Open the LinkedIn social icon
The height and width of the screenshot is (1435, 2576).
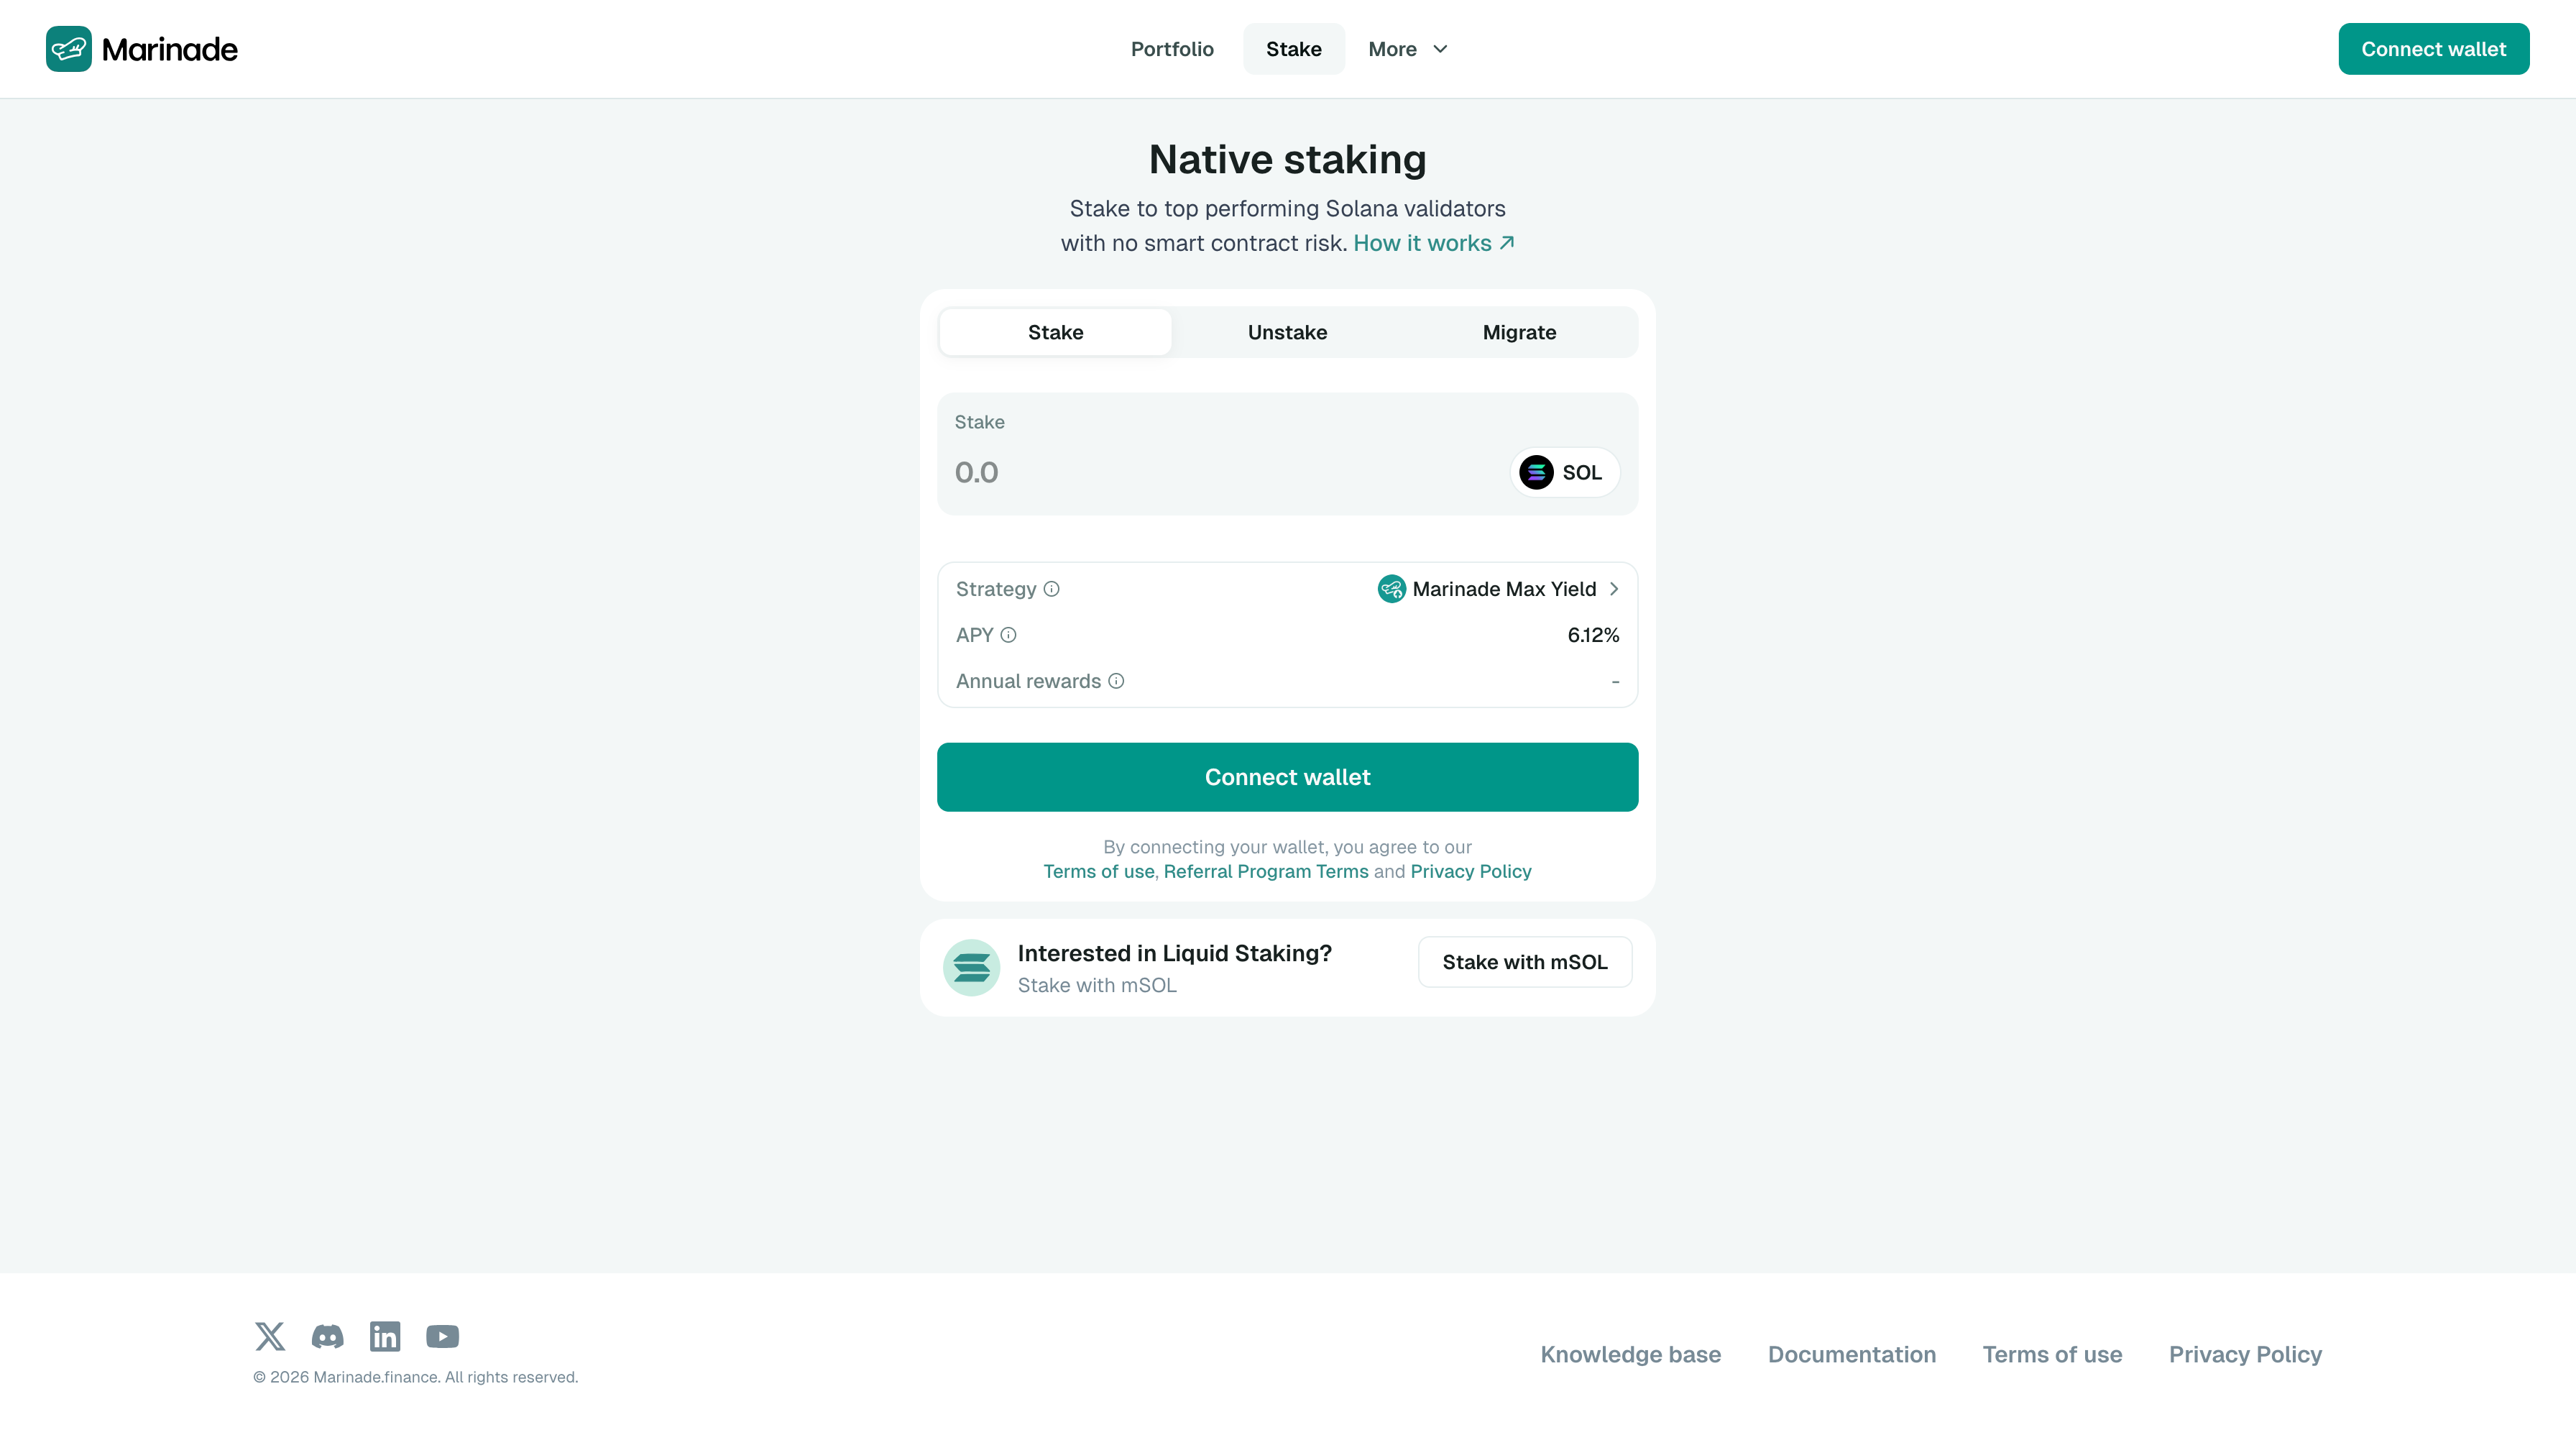(384, 1336)
